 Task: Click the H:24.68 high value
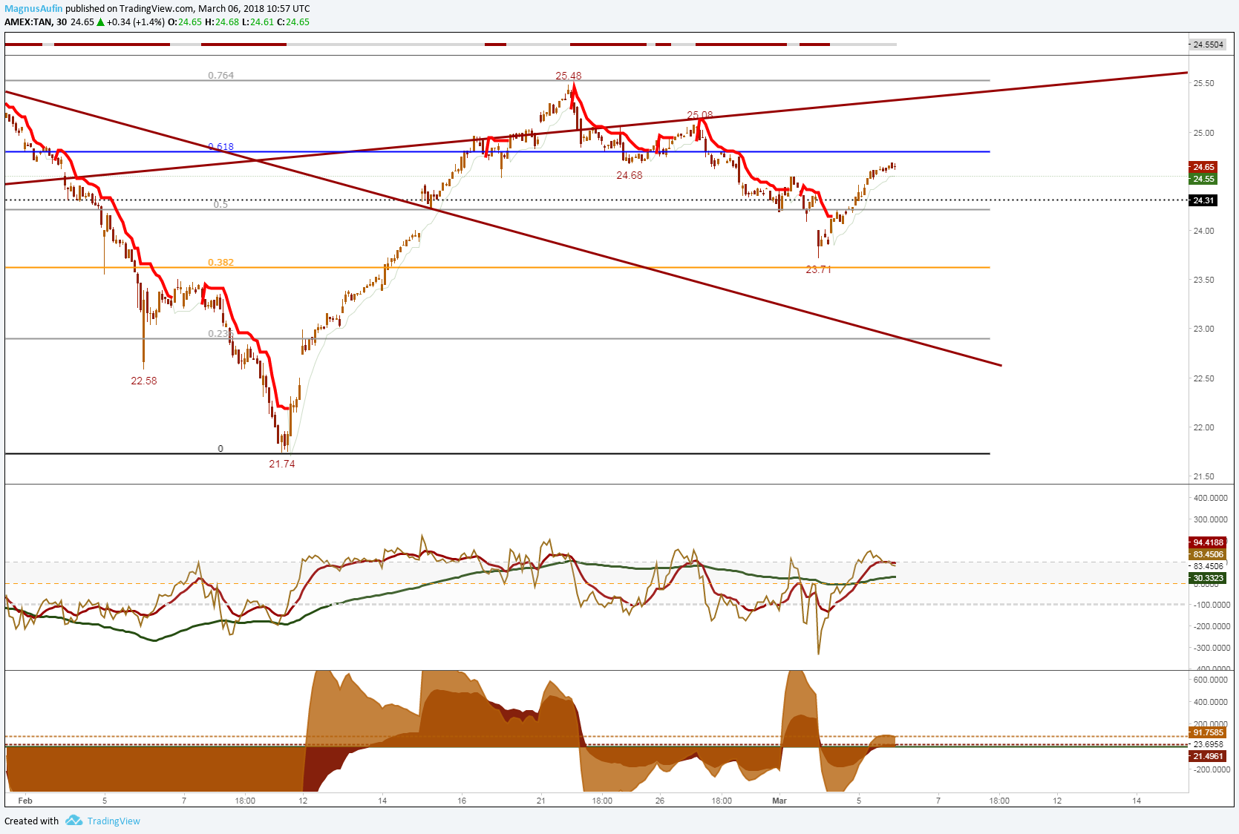click(x=222, y=22)
